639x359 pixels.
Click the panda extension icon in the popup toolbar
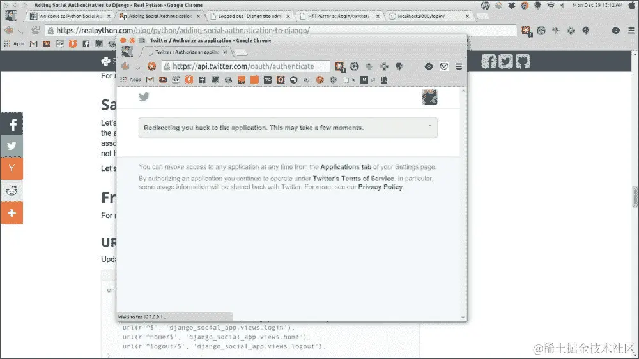(444, 66)
